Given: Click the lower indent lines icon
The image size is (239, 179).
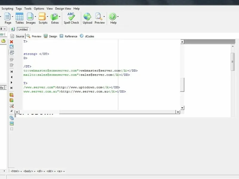Looking at the screenshot, I should (x=12, y=65).
